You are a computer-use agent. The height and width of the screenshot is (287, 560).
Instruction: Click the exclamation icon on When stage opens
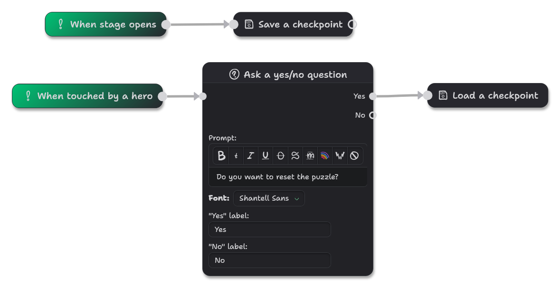click(x=60, y=24)
